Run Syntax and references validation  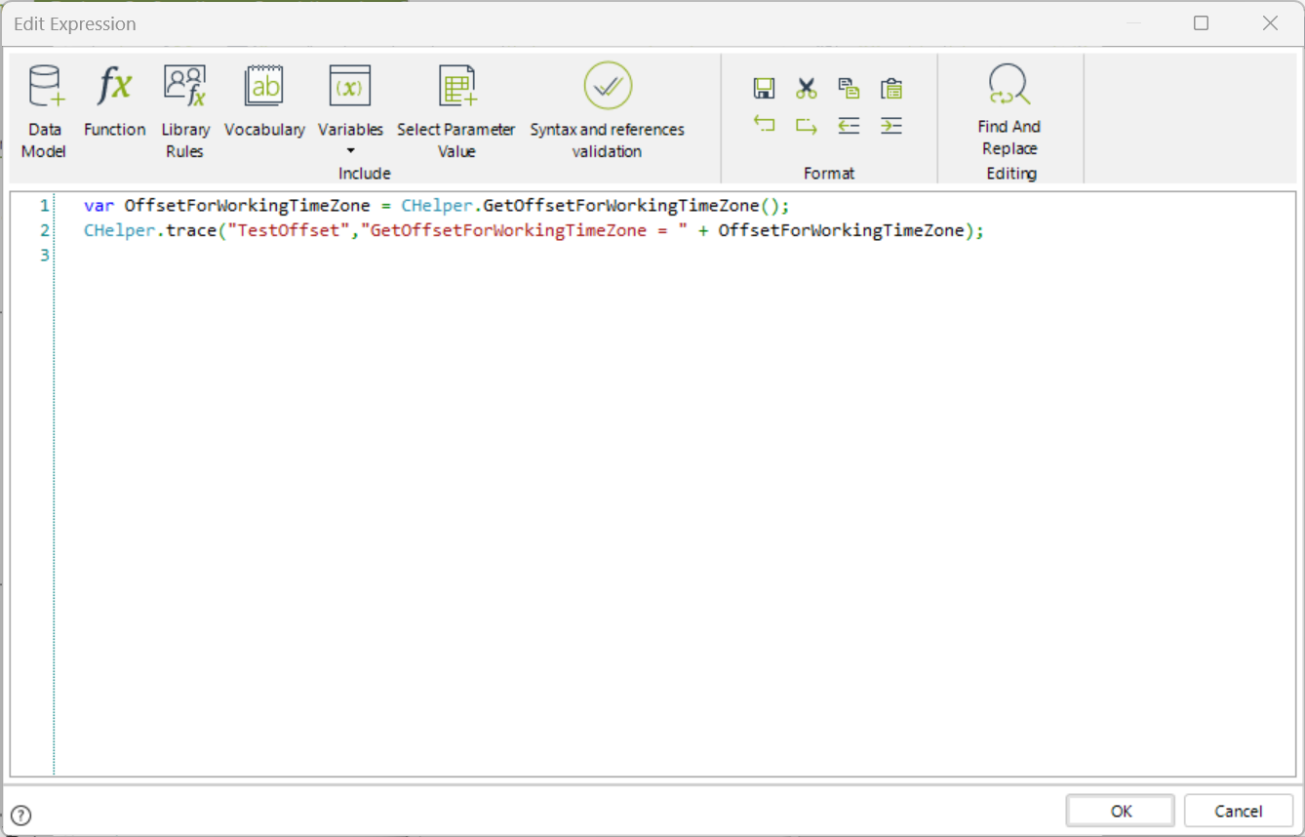(607, 111)
